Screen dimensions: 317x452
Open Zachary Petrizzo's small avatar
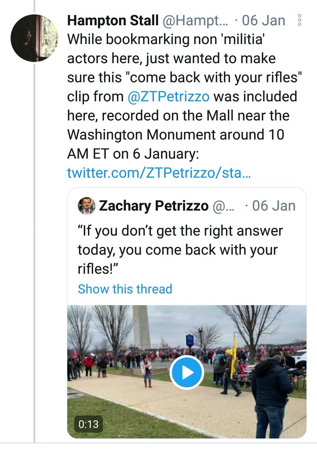86,206
